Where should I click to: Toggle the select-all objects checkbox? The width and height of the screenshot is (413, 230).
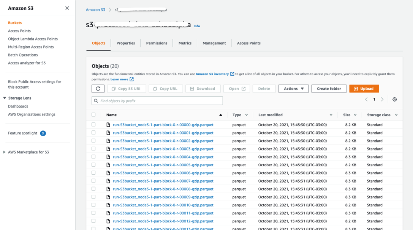pyautogui.click(x=93, y=114)
